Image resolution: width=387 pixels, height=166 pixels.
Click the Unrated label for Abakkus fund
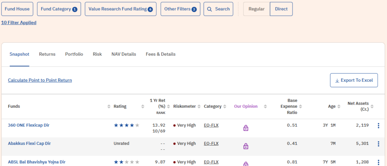pyautogui.click(x=121, y=144)
